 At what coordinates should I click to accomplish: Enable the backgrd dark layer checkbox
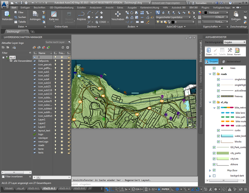(x=214, y=176)
